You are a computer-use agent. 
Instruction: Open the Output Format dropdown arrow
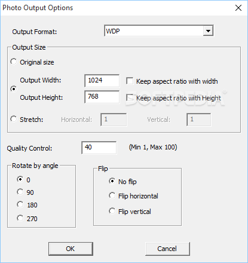pos(208,31)
